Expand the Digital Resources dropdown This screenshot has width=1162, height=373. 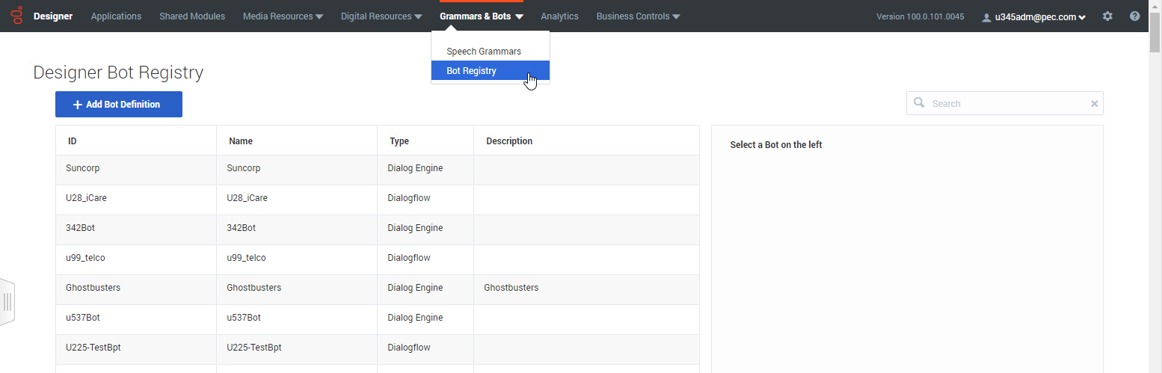tap(381, 16)
